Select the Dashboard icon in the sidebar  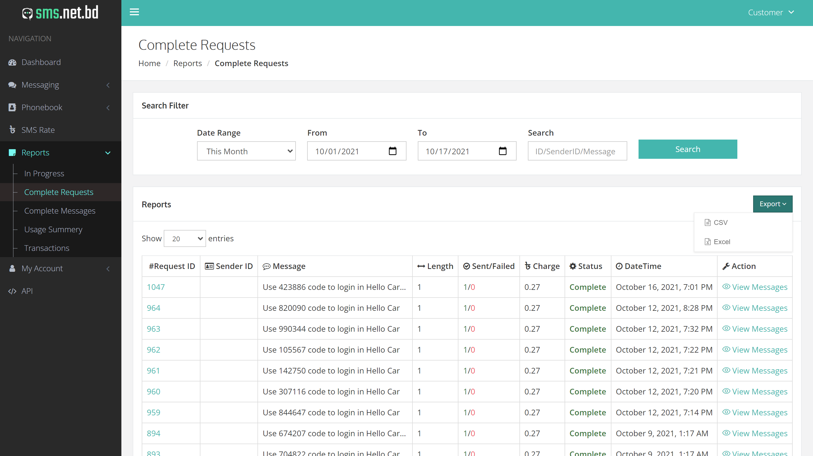coord(12,62)
